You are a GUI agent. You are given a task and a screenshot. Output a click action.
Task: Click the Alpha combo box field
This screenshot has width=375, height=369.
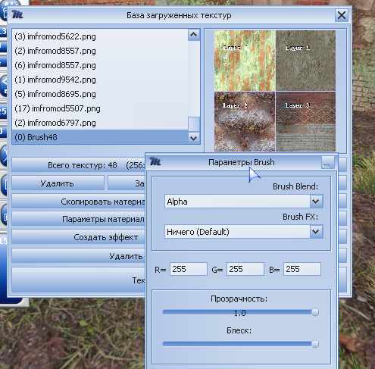click(x=237, y=202)
